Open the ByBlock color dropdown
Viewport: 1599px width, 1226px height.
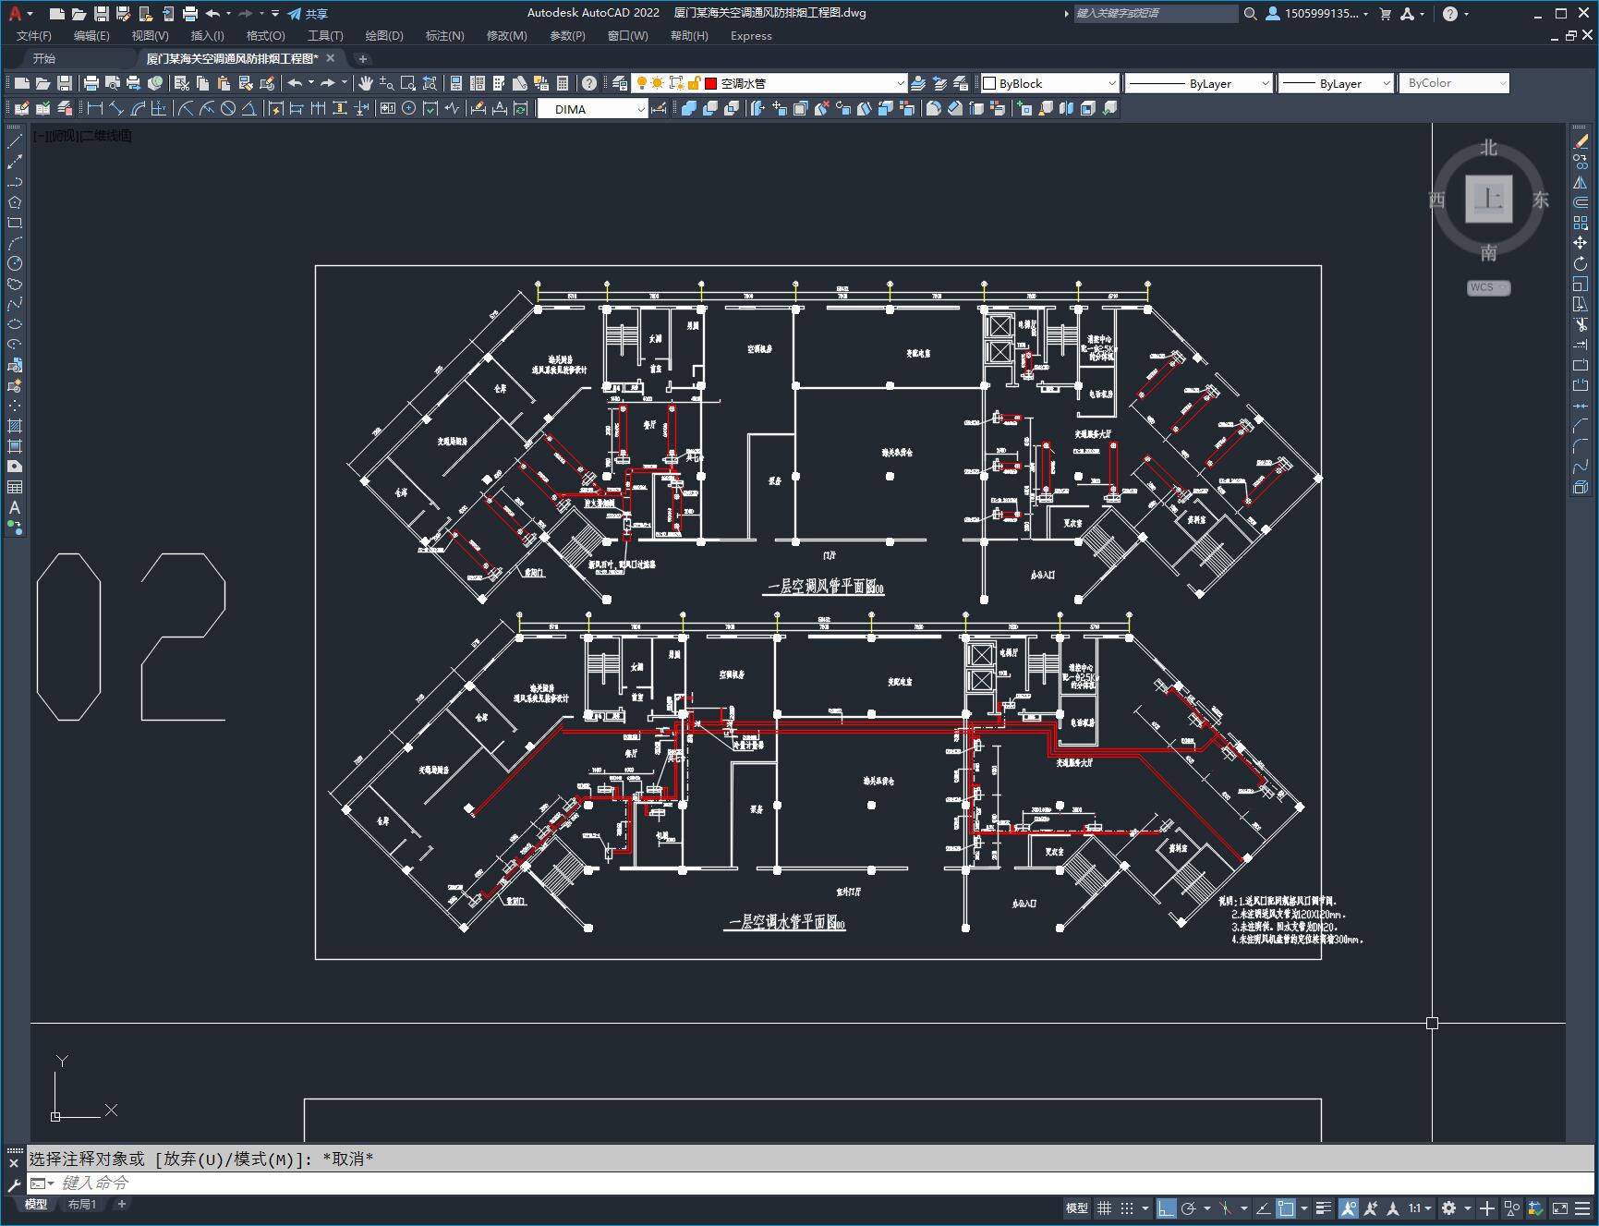point(1049,83)
